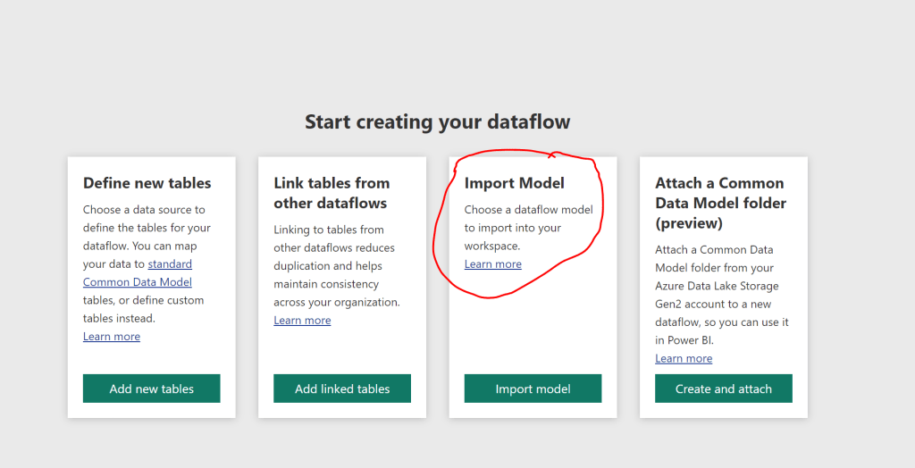Image resolution: width=915 pixels, height=468 pixels.
Task: Select the Create and attach button
Action: [x=723, y=389]
